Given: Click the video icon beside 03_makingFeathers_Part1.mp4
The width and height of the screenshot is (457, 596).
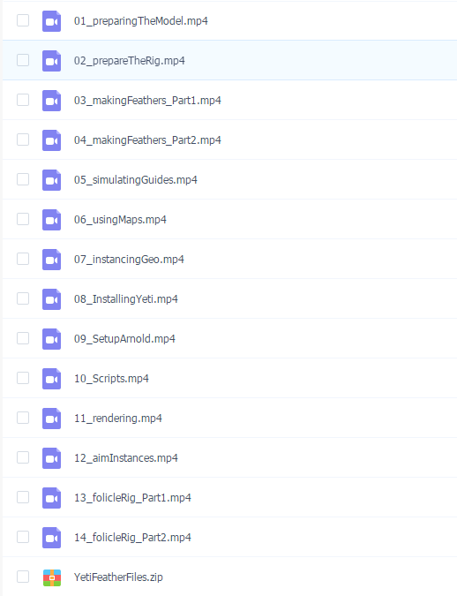Looking at the screenshot, I should (x=51, y=101).
